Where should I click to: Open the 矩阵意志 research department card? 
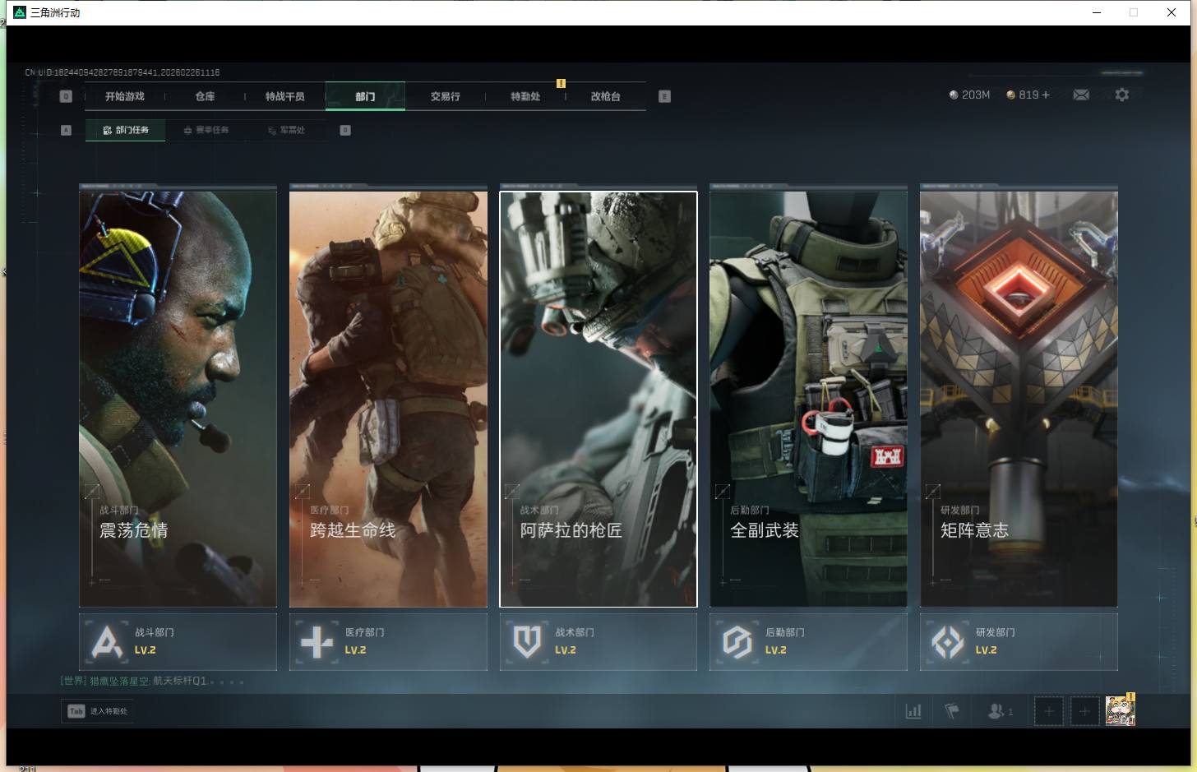pyautogui.click(x=1019, y=399)
